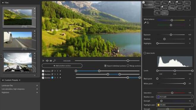Collapse the Files panel

[x=3, y=3]
